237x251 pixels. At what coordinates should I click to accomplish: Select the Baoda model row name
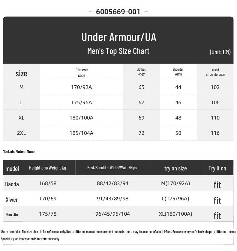(x=12, y=184)
